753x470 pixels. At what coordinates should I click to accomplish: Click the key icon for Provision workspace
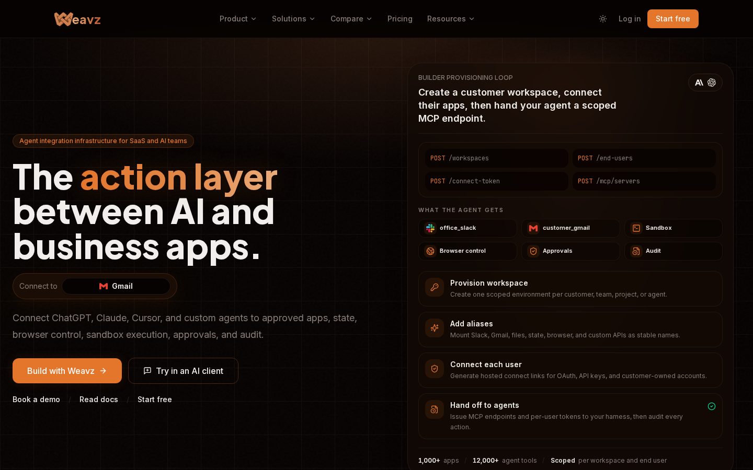435,287
